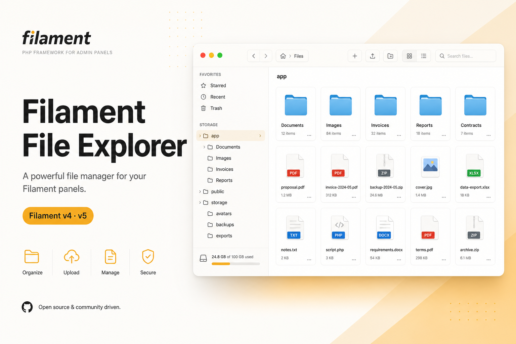516x344 pixels.
Task: Open more options for proposal.pdf
Action: point(309,197)
